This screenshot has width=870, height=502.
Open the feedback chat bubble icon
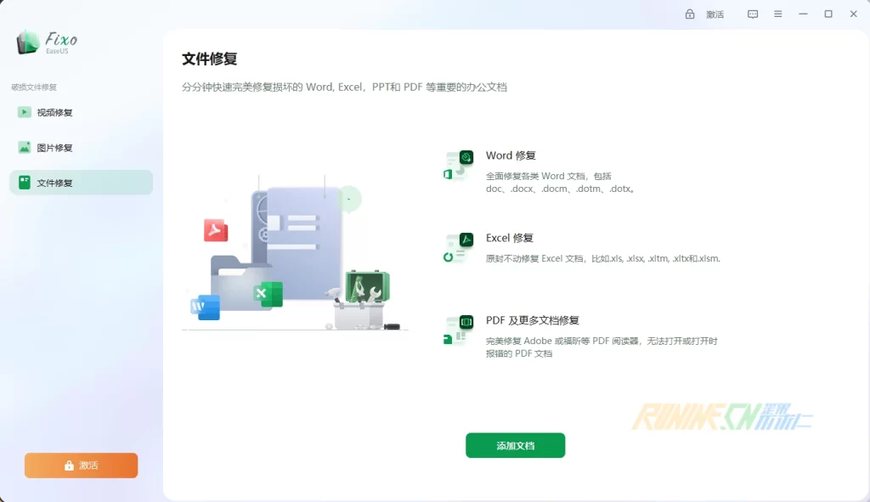click(753, 14)
